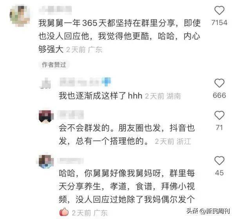The width and height of the screenshot is (235, 219).
Task: Open the top commenter's blurred avatar
Action: click(x=20, y=15)
